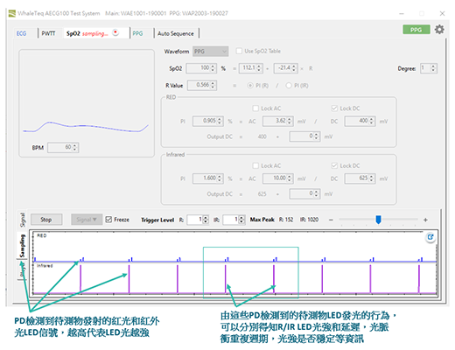Click the RED sampling chart
This screenshot has width=455, height=350.
[234, 247]
